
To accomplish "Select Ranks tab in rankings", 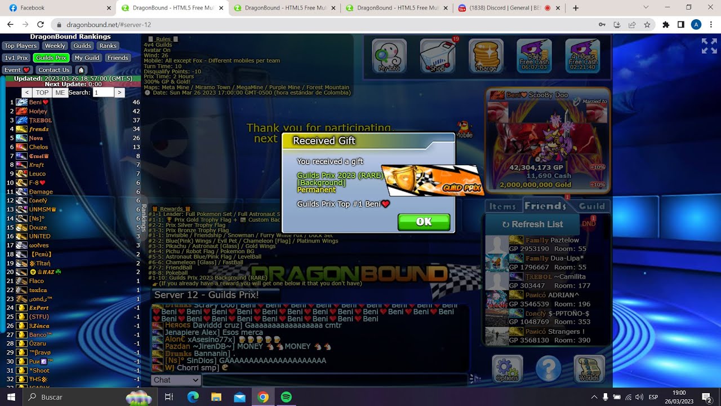I will coord(108,46).
